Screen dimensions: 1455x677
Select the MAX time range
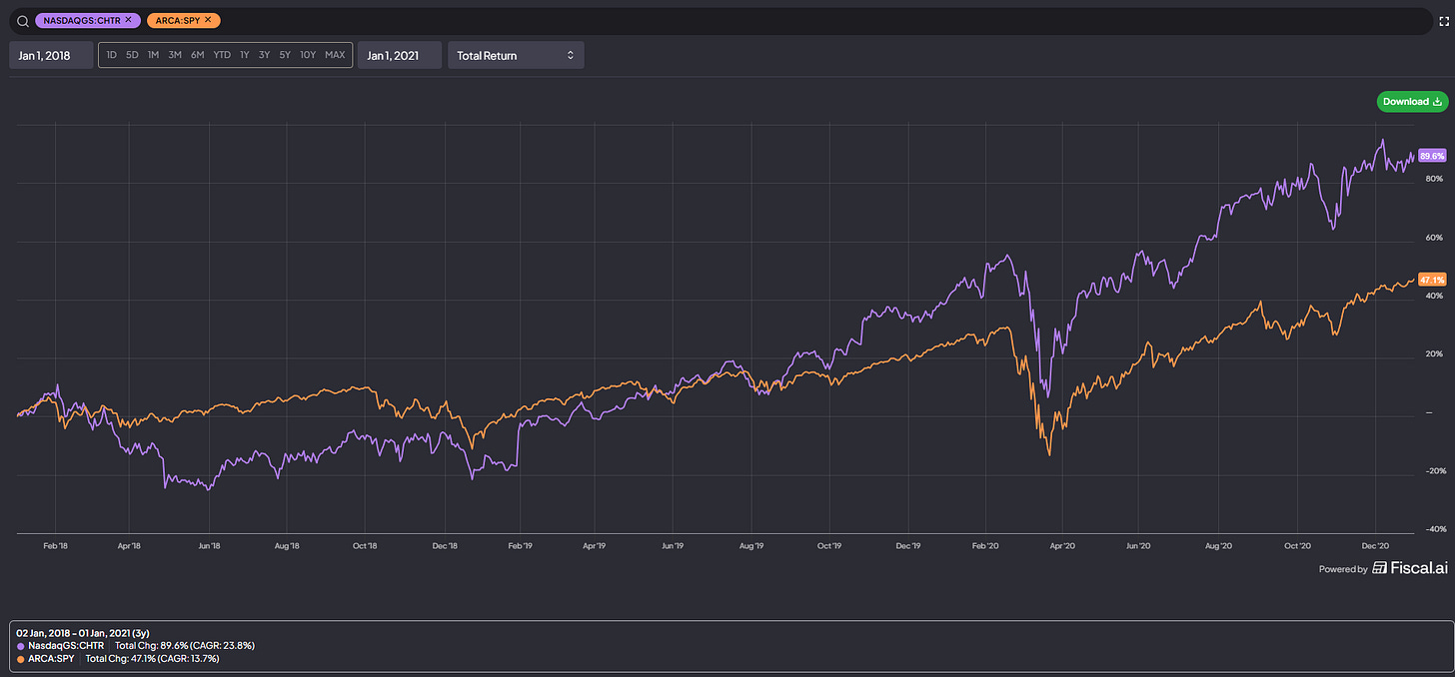click(335, 55)
